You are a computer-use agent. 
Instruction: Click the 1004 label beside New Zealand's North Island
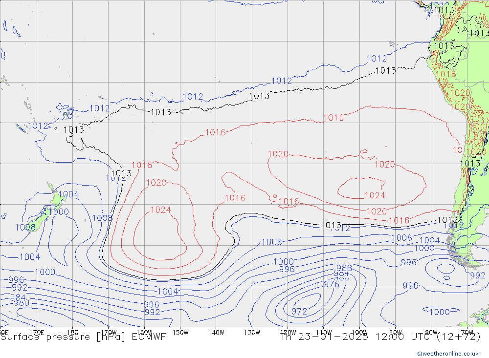click(68, 194)
